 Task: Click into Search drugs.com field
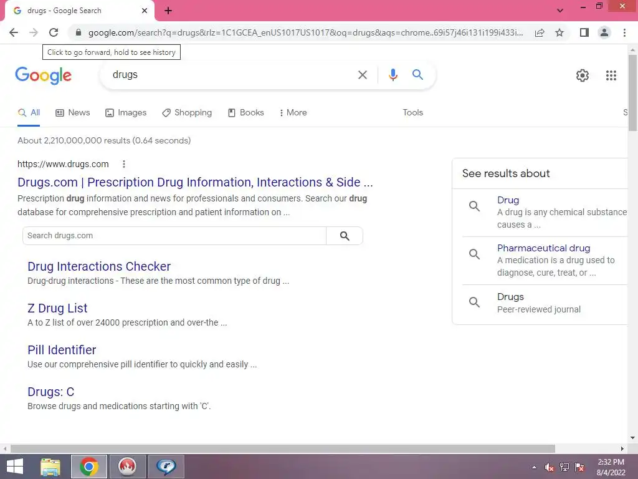click(174, 236)
